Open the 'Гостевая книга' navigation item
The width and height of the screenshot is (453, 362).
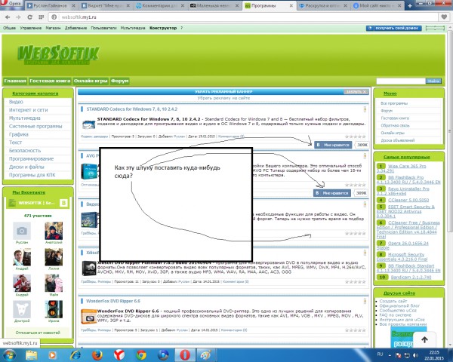[x=50, y=81]
